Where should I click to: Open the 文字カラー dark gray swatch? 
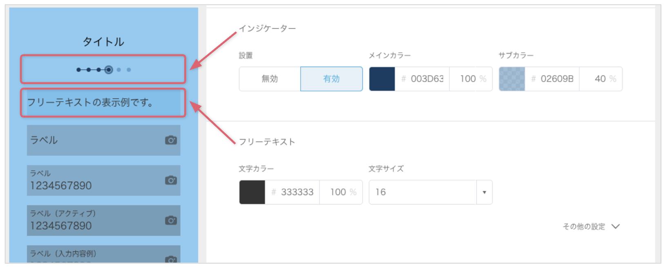click(x=252, y=192)
